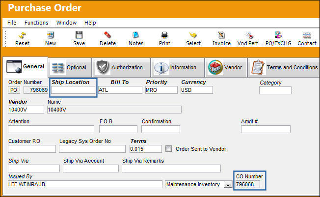Delete the purchase order via eraser icon
The width and height of the screenshot is (320, 197).
point(107,39)
